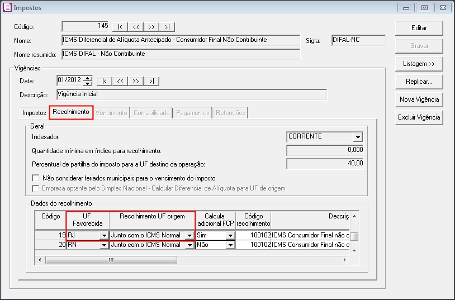Open Calcula adicional FCP dropdown showing Sim
The height and width of the screenshot is (300, 455).
(230, 236)
